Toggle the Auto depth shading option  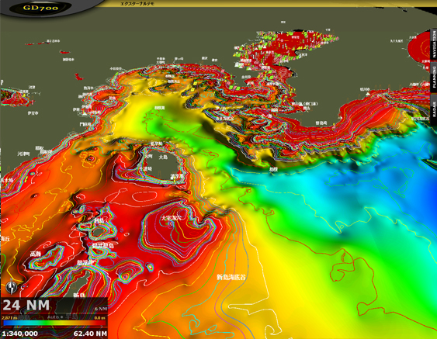click(x=55, y=317)
